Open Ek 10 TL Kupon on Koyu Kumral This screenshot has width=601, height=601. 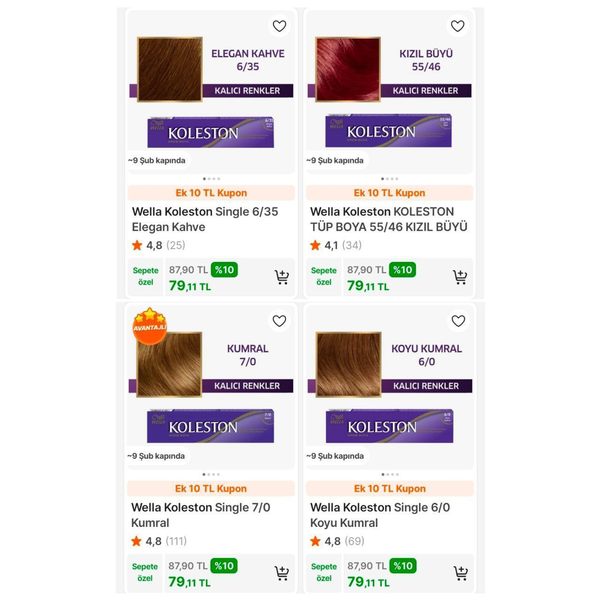pos(390,489)
